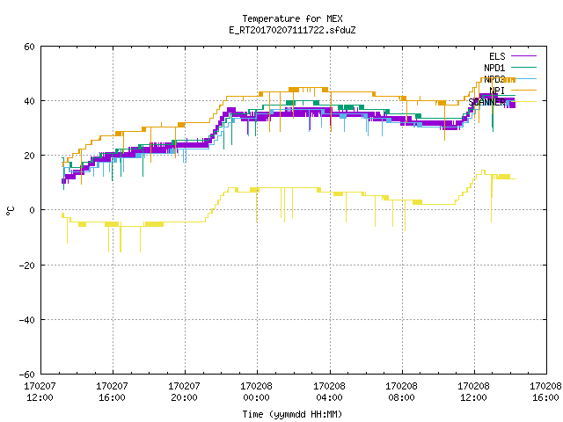Click the SCANNER legend label
The height and width of the screenshot is (422, 563).
tap(486, 102)
